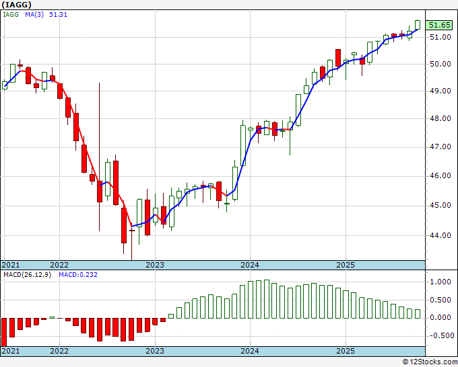Image resolution: width=458 pixels, height=367 pixels.
Task: Click the 2023 label on MACD timeline
Action: click(x=155, y=351)
